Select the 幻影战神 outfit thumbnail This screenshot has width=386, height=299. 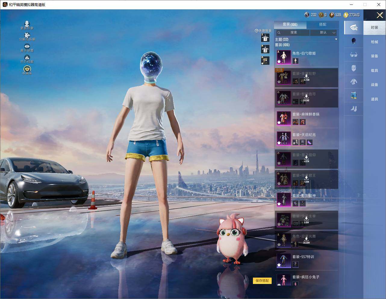284,200
